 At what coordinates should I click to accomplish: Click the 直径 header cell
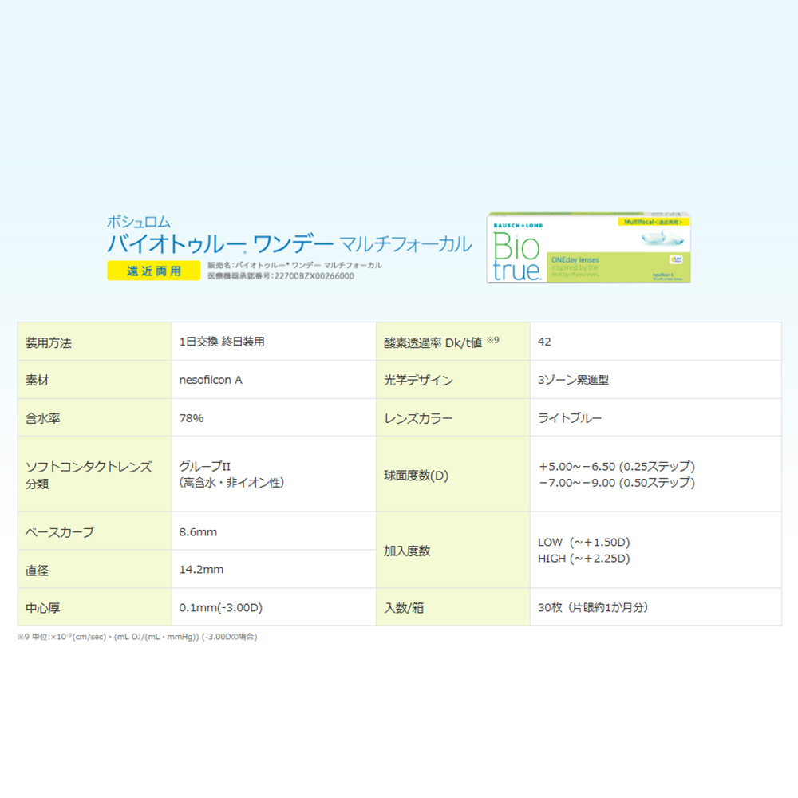95,570
